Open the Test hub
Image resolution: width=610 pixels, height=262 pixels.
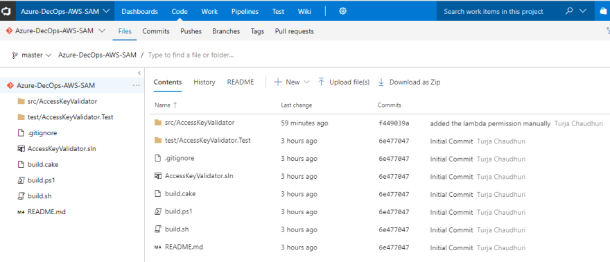(278, 11)
